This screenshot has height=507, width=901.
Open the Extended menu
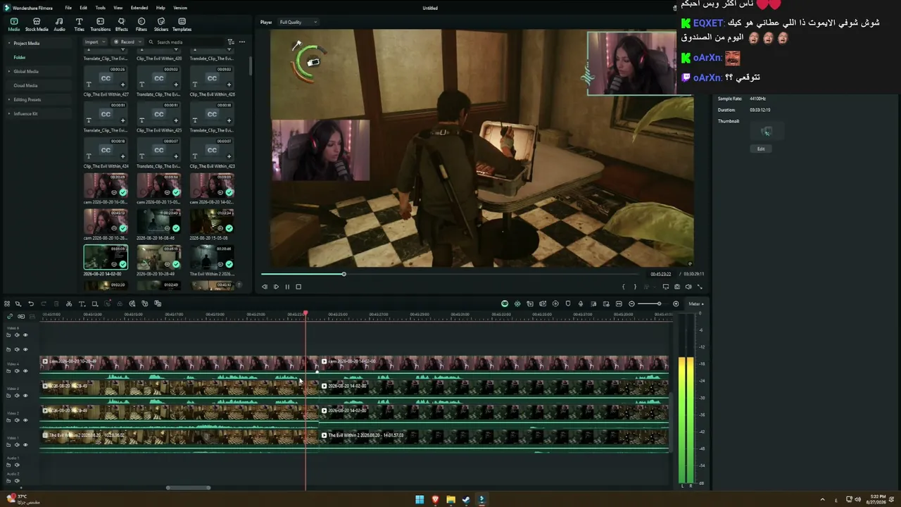(139, 8)
